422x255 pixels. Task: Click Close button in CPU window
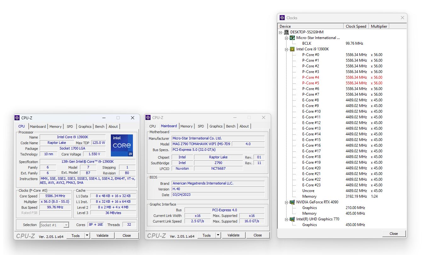coord(127,235)
